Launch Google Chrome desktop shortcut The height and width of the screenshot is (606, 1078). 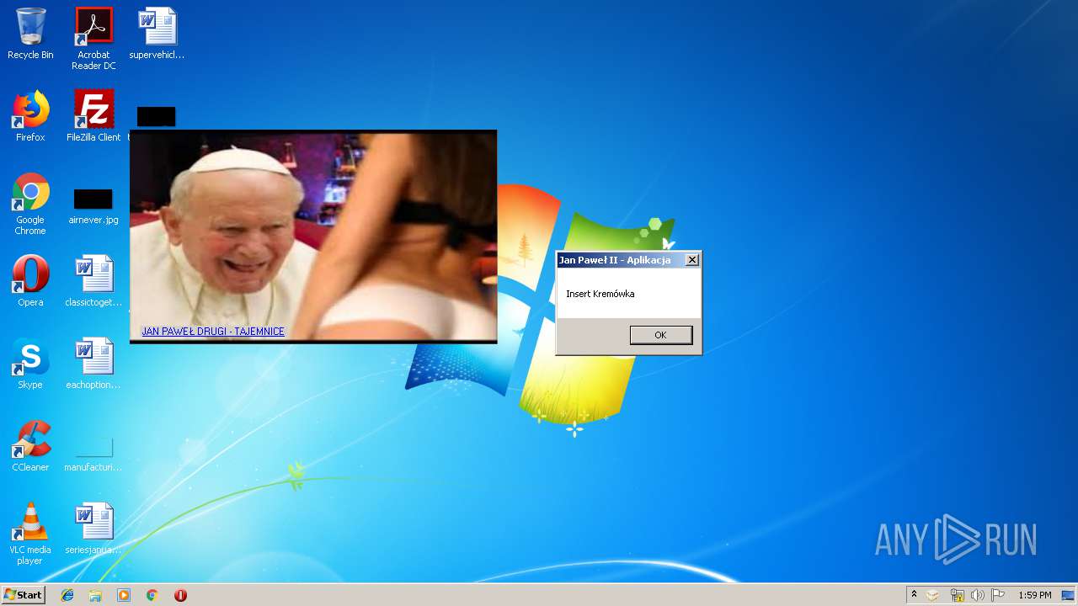(x=30, y=204)
